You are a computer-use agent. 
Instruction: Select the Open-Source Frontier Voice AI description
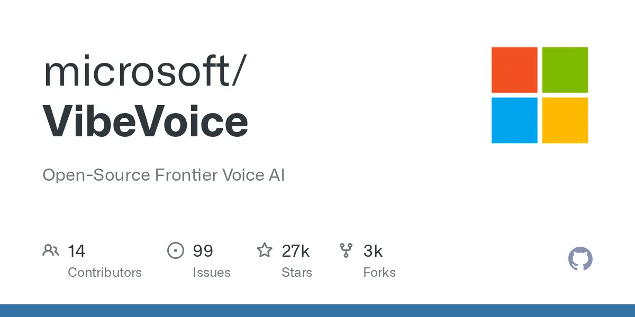(164, 175)
